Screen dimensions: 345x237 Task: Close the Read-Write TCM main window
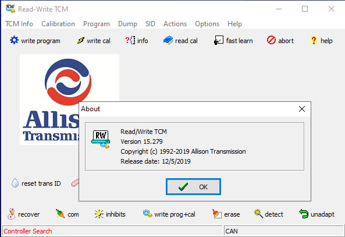(332, 9)
